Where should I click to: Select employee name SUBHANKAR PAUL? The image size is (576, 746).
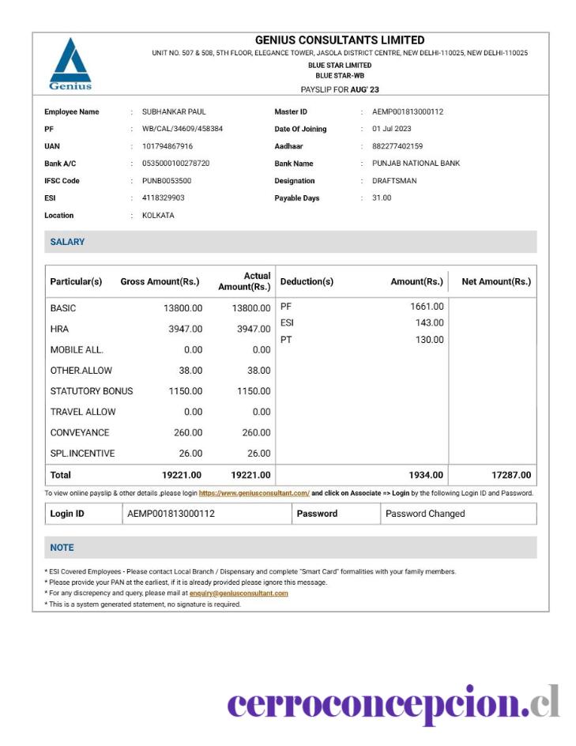point(174,111)
